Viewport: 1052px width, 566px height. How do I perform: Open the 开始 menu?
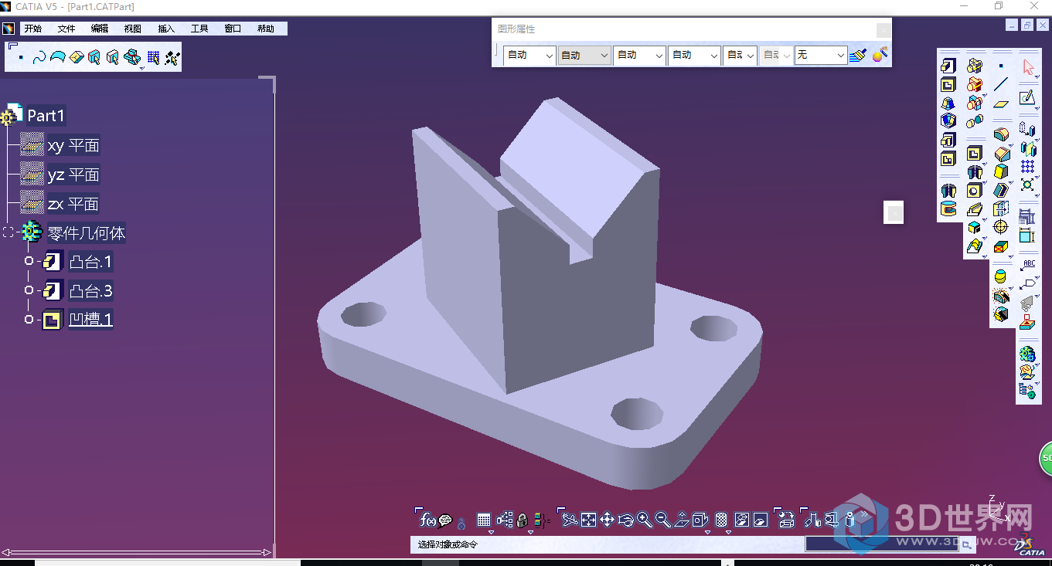pos(32,29)
